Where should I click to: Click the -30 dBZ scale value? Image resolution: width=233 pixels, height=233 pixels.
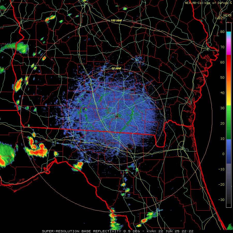221,200
